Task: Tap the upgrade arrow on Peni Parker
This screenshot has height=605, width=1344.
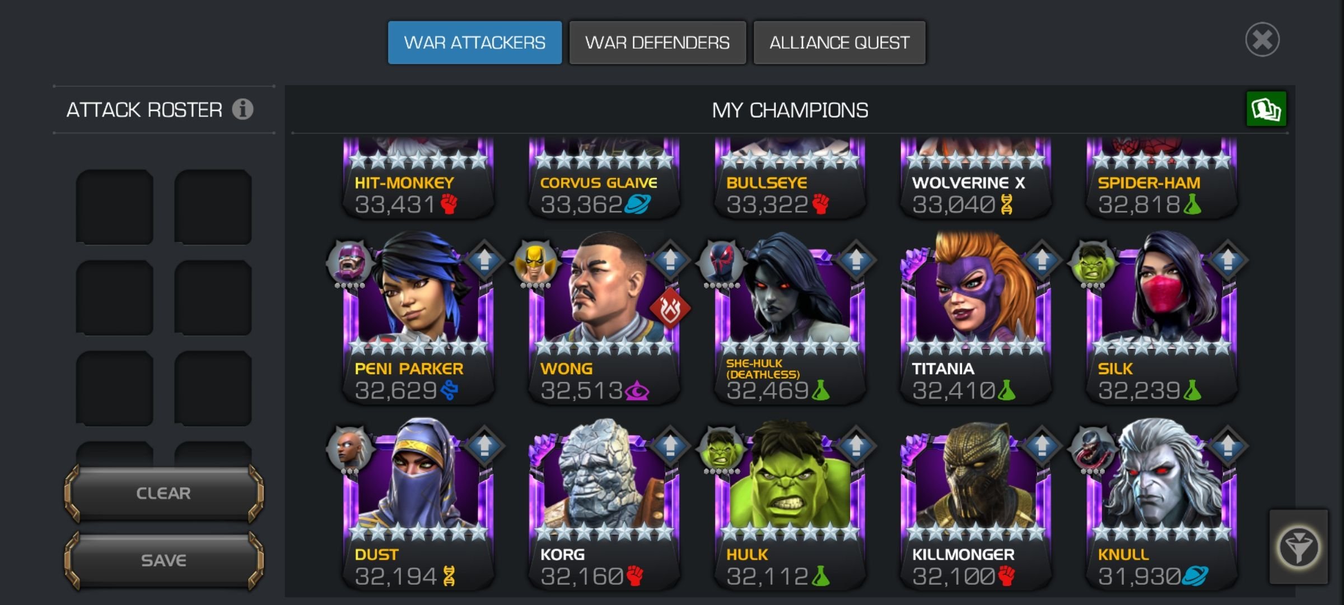Action: [x=484, y=260]
